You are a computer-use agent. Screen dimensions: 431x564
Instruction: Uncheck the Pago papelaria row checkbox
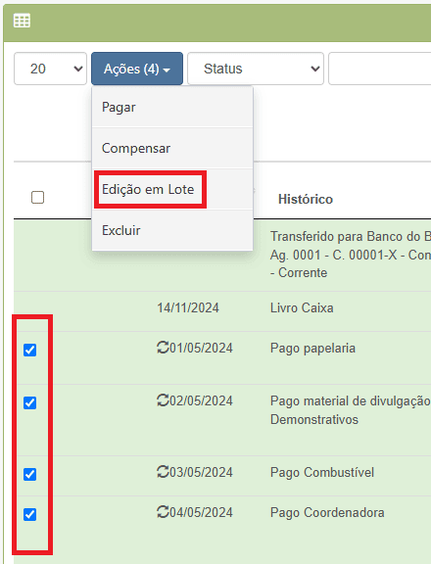tap(29, 350)
